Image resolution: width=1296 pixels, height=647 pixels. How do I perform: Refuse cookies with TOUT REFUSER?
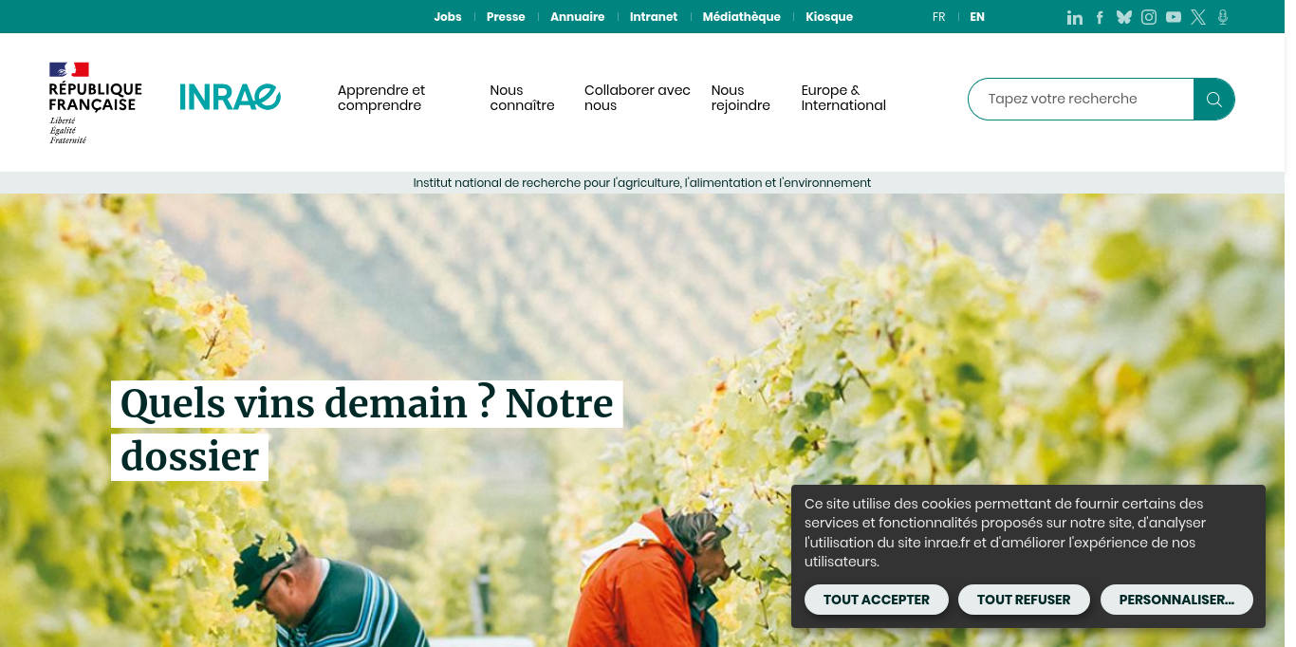coord(1024,600)
